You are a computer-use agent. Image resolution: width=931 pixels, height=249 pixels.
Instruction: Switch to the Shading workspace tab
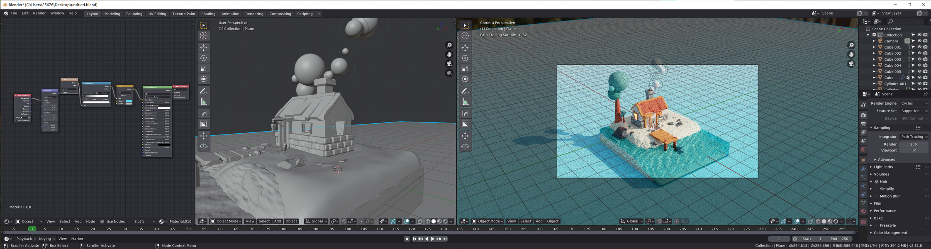click(208, 14)
